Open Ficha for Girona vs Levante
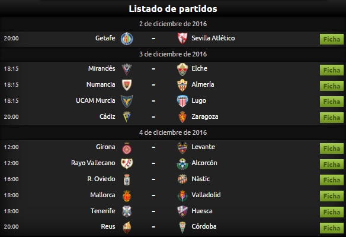Viewport: 346px width, 237px height. click(x=332, y=148)
